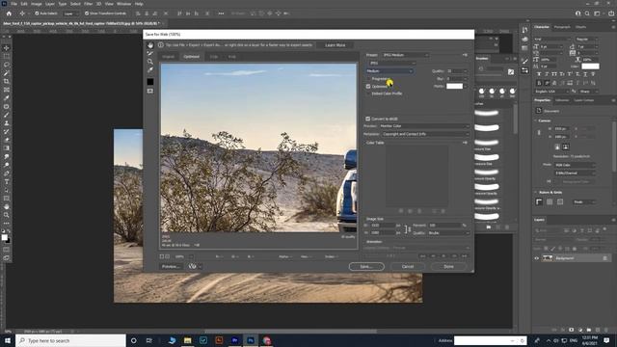Toggle the Optimized checkbox
This screenshot has width=617, height=347.
click(368, 86)
